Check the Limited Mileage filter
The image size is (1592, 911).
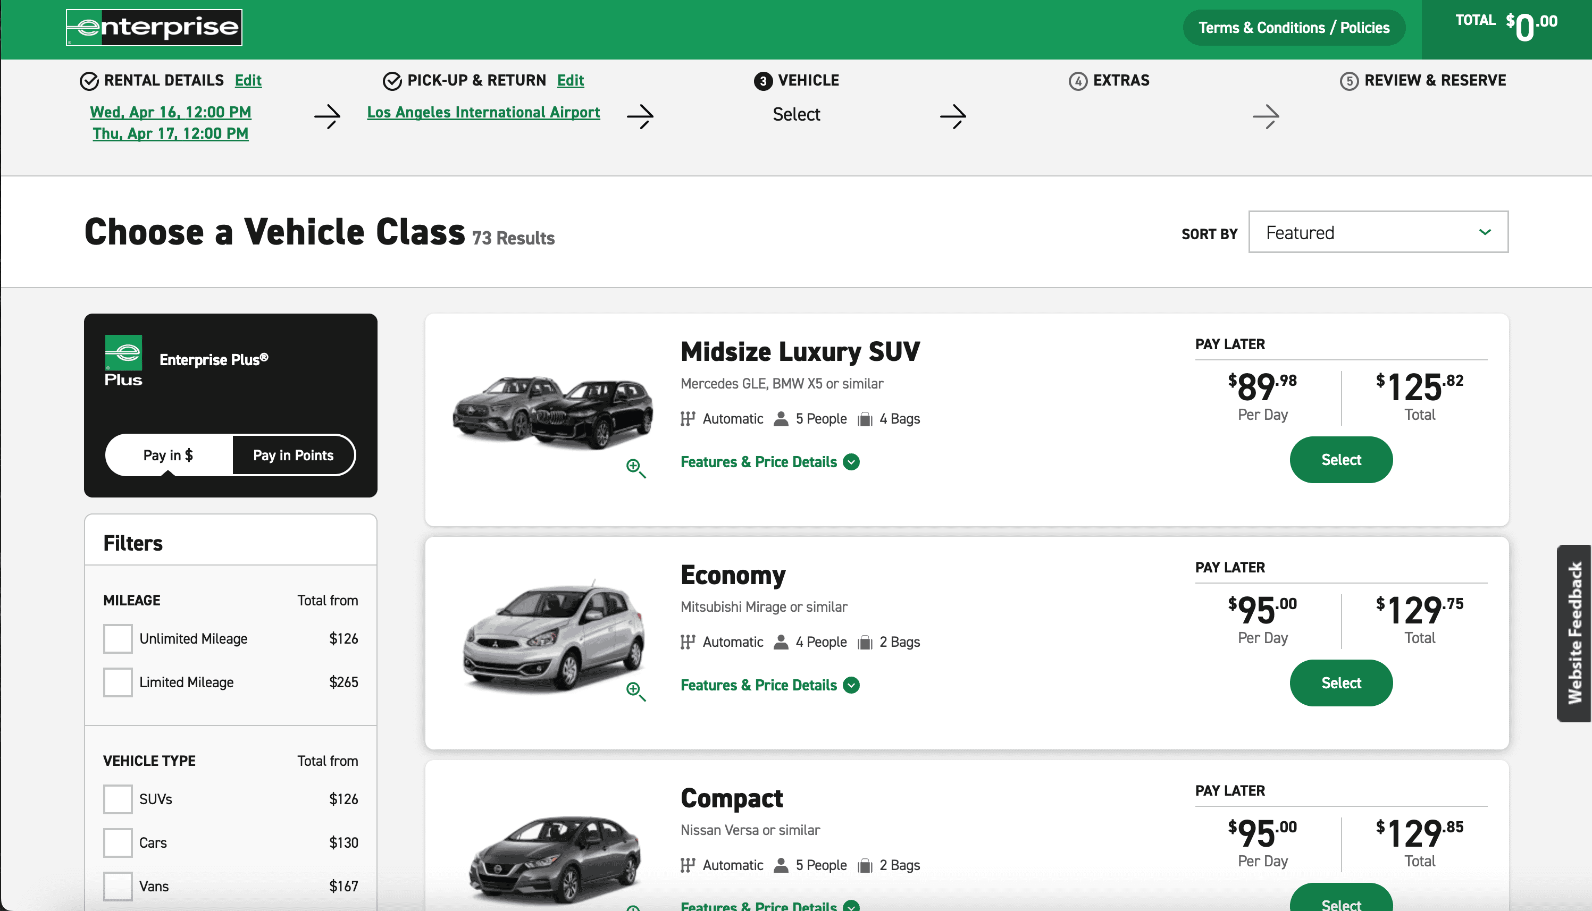(118, 682)
